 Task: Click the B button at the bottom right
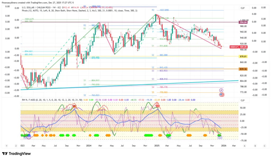254,146
